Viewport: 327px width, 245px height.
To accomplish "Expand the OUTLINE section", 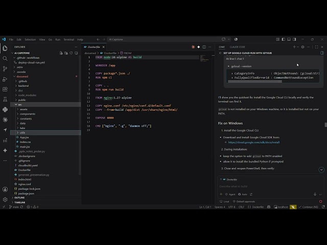I will (x=46, y=198).
